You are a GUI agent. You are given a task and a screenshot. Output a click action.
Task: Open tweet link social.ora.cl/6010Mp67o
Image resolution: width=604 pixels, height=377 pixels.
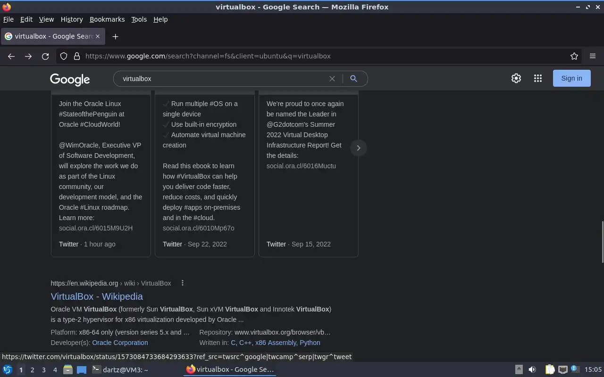pos(199,228)
